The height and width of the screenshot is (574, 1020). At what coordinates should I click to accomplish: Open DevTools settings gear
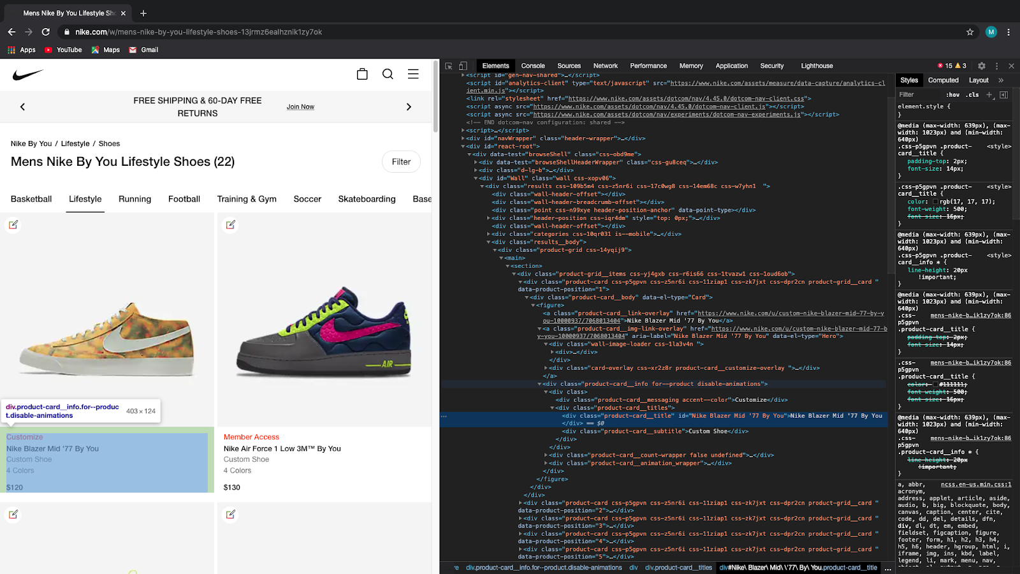point(982,66)
